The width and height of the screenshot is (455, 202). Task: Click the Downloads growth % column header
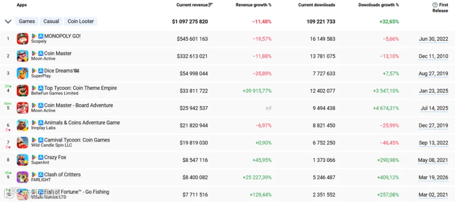(x=379, y=5)
